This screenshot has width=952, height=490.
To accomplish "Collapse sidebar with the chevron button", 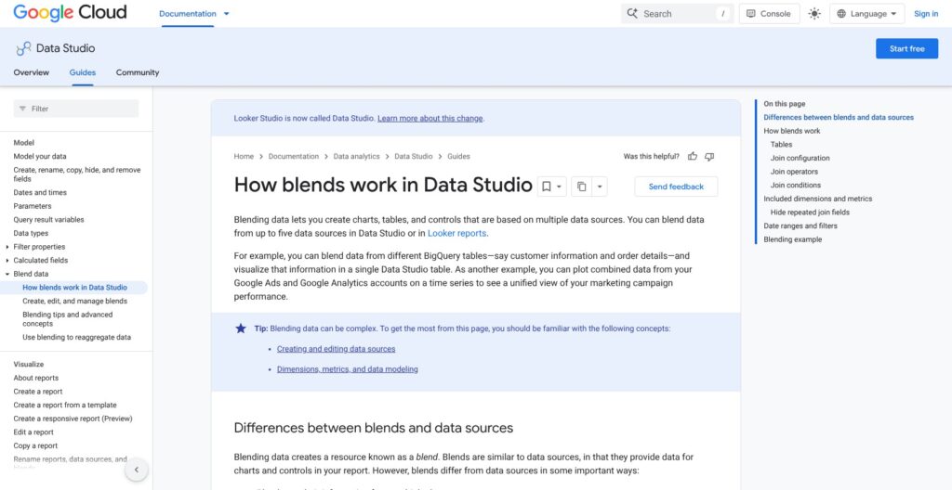I will pos(137,470).
